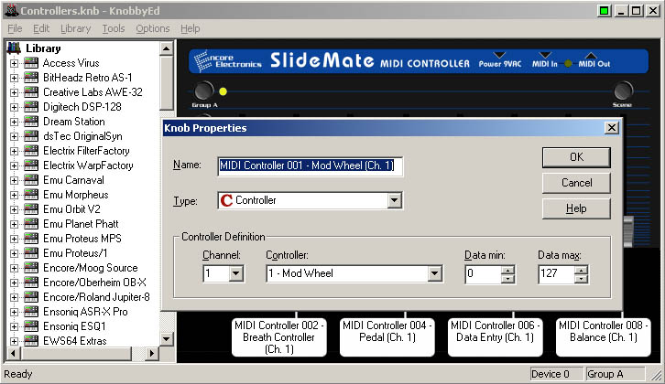
Task: Click the synth icon beside Creative Labs AWE-32
Action: click(x=31, y=92)
